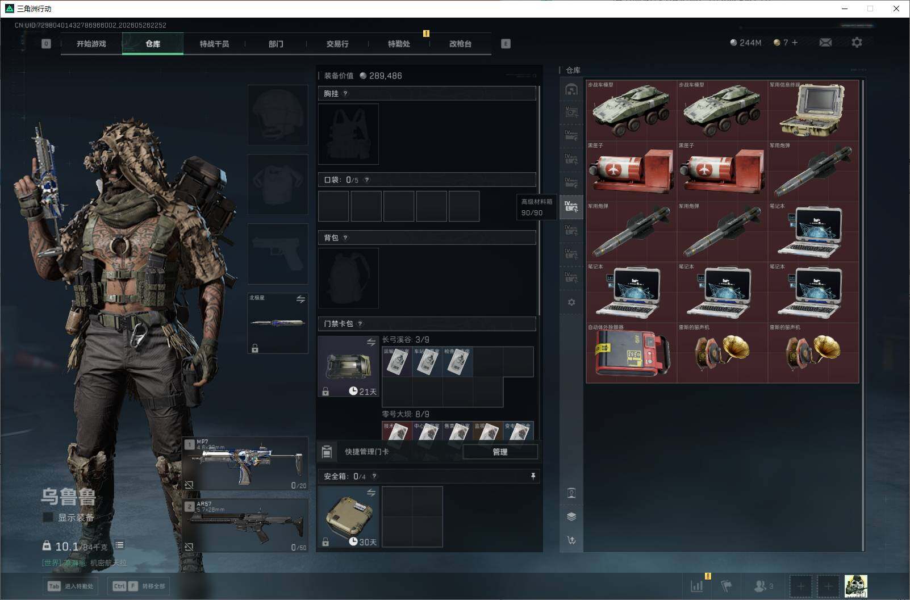Viewport: 910px width, 600px height.
Task: Click the sort icon at storage sidebar bottom
Action: (x=571, y=540)
